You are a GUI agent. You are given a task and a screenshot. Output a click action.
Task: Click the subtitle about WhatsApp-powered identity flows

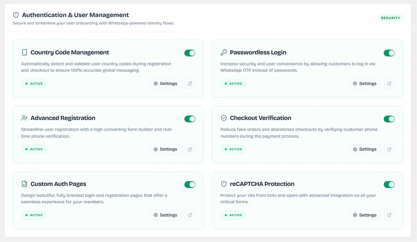(93, 23)
